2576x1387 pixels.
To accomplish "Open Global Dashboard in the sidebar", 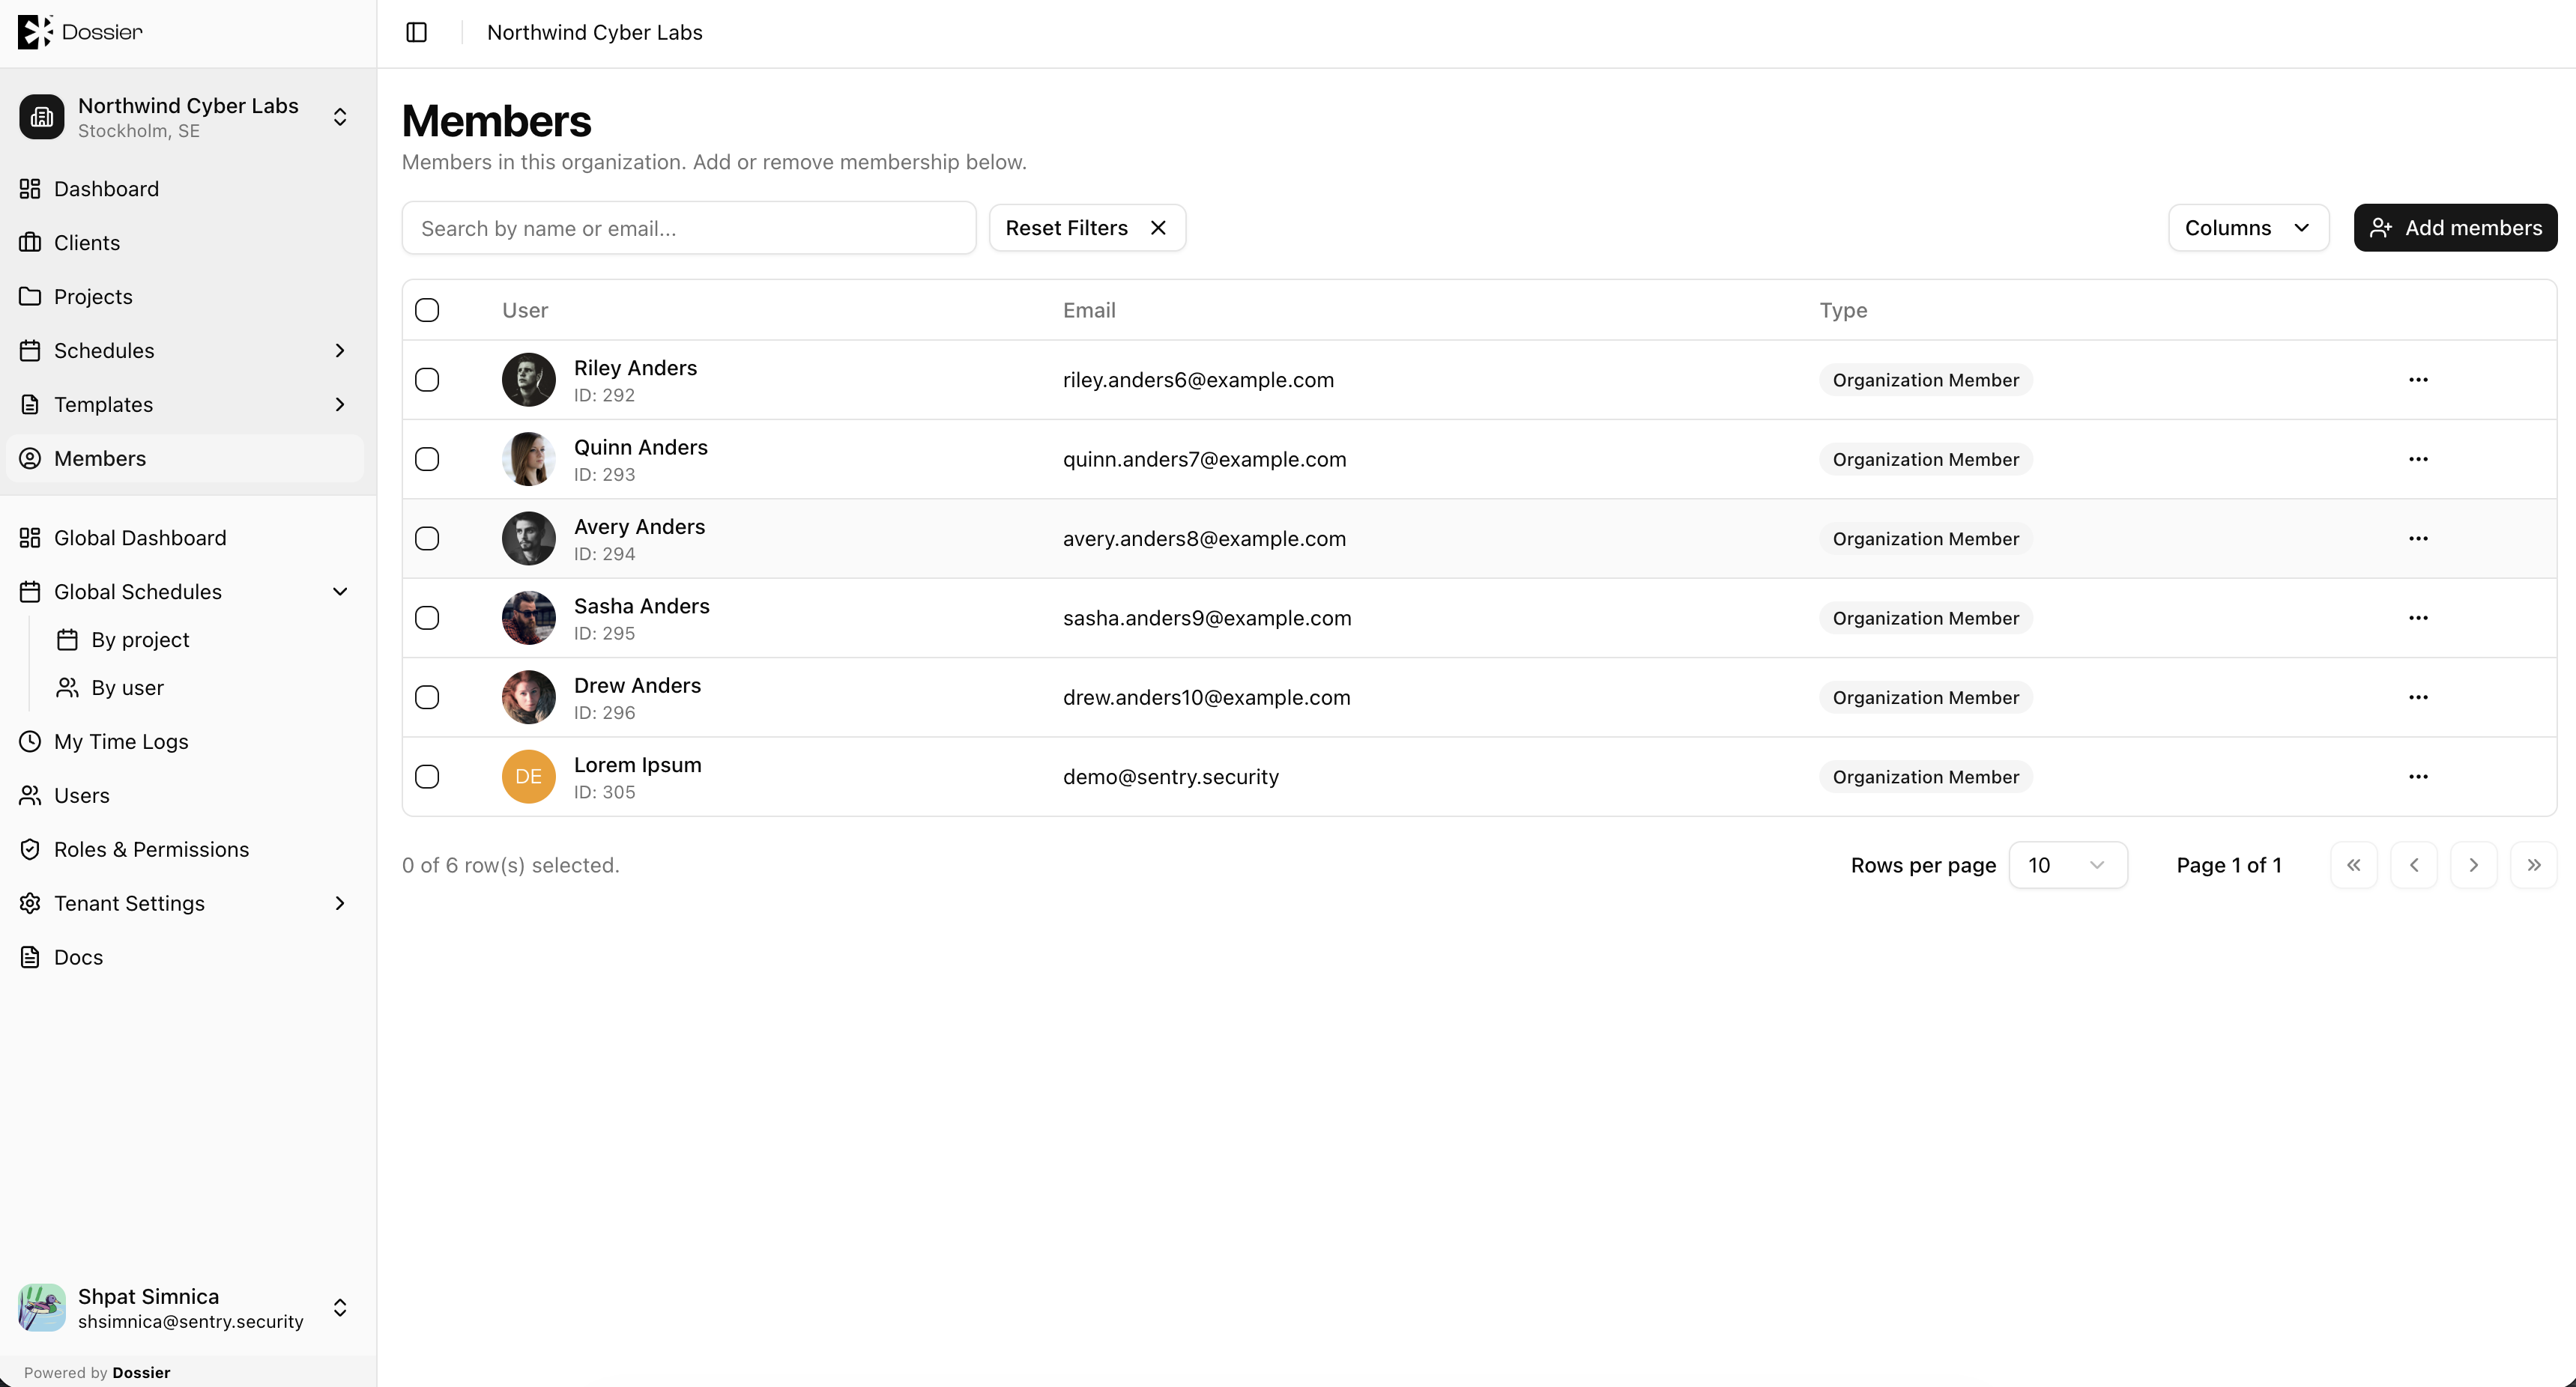I will tap(185, 538).
